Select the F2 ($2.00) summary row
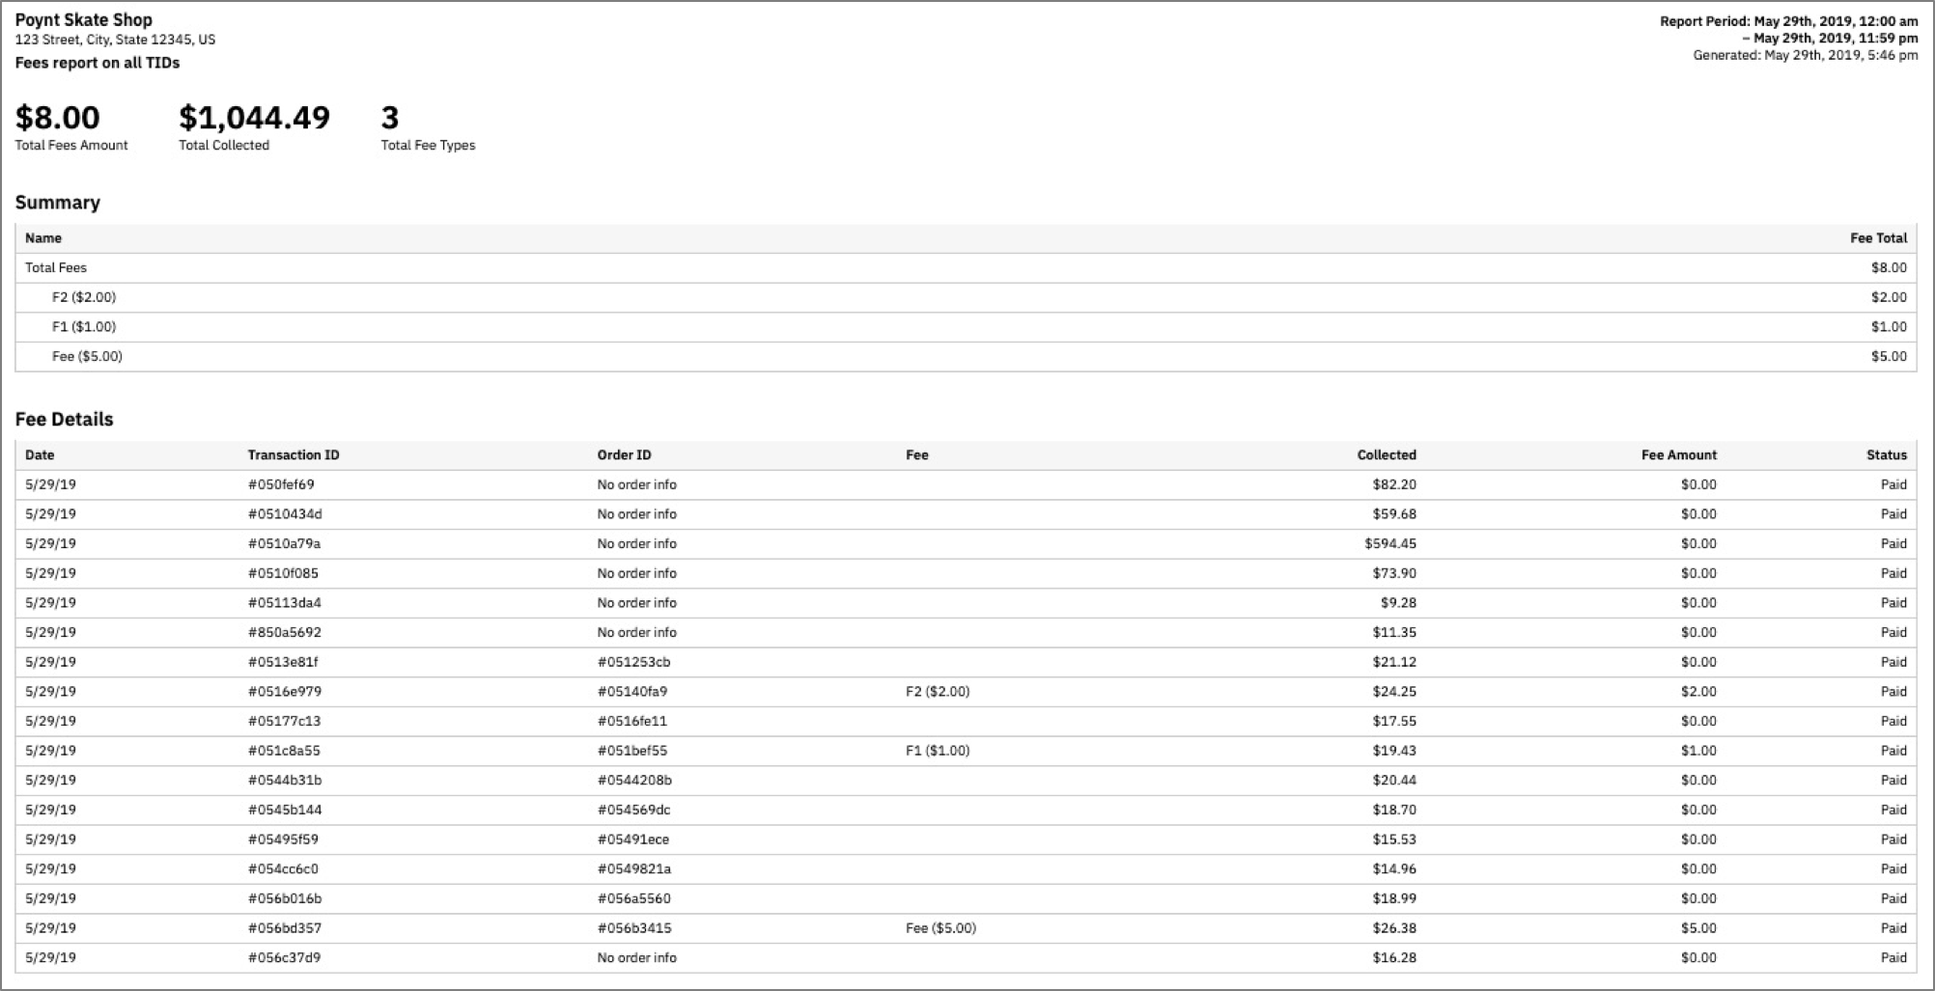This screenshot has width=1935, height=991. tap(966, 297)
